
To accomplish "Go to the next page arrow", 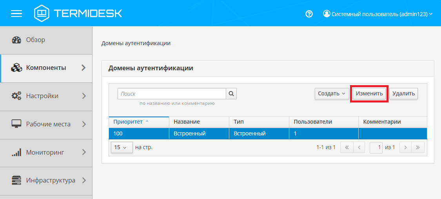I will click(x=405, y=148).
